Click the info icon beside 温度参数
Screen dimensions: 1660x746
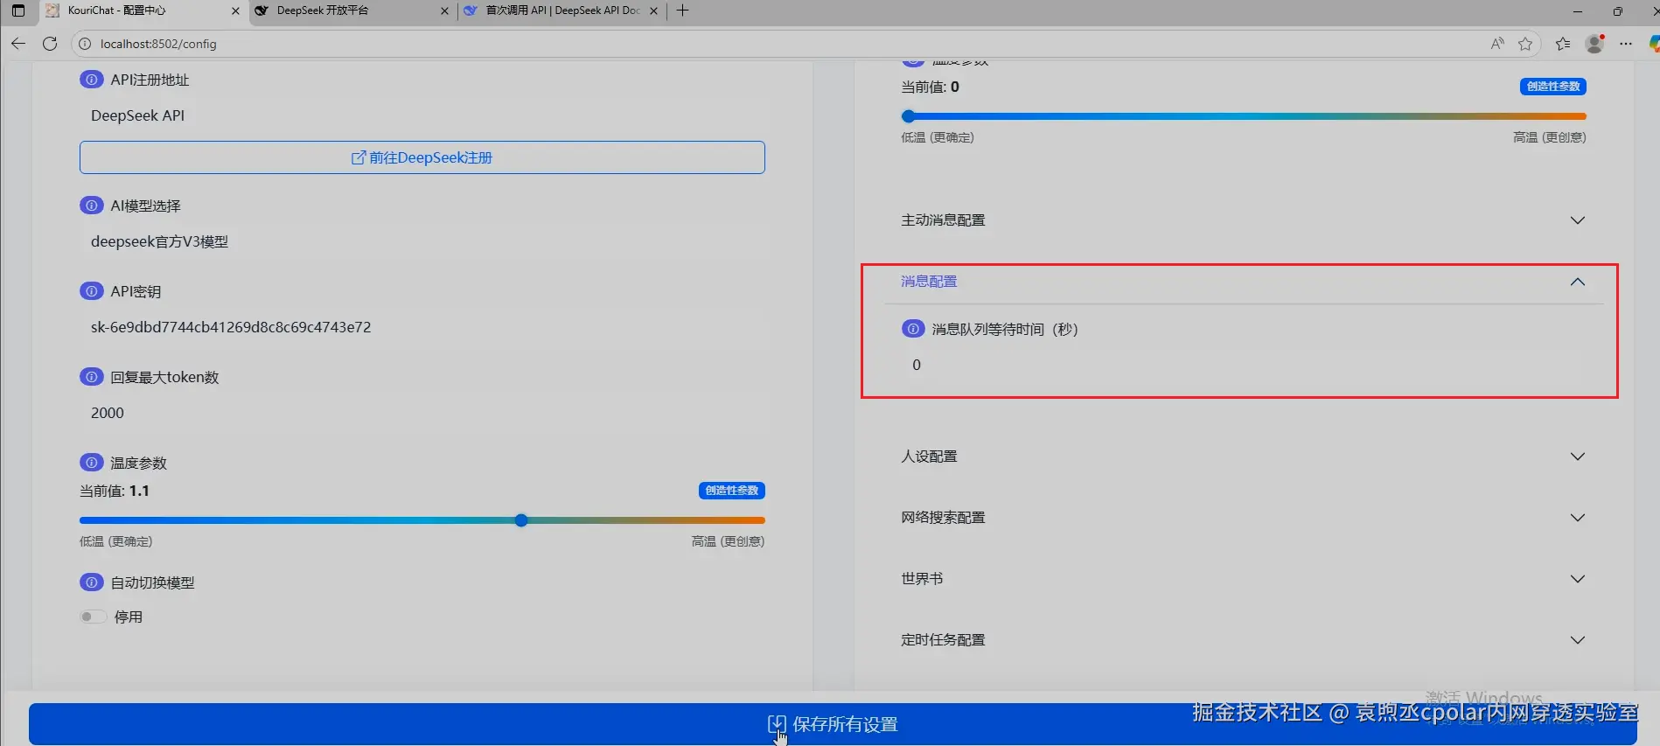[91, 463]
